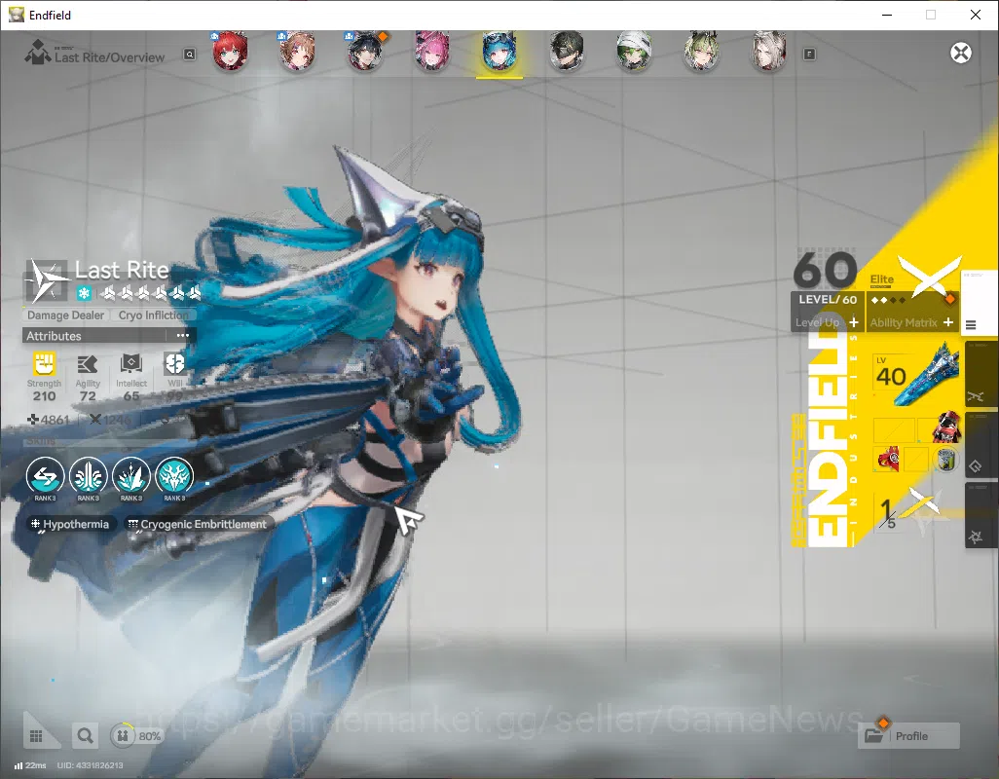Click the 80% progress ring indicator
Viewport: 999px width, 779px height.
[x=123, y=736]
